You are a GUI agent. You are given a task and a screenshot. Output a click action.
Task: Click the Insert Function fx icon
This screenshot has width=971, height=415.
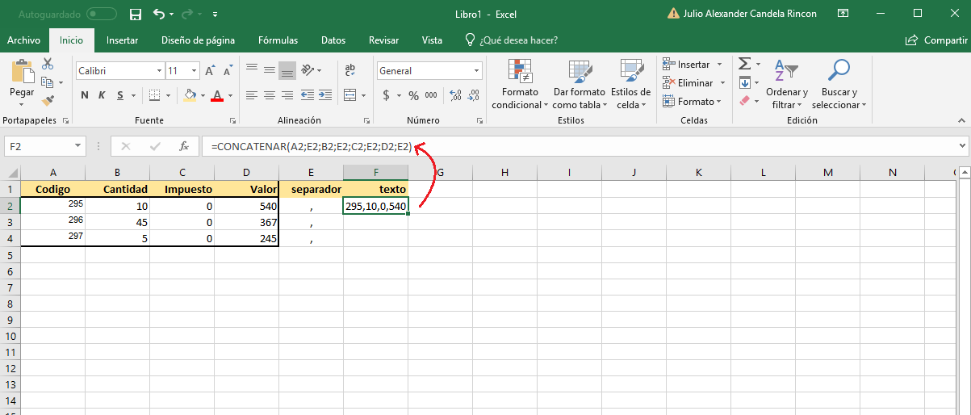(x=184, y=146)
